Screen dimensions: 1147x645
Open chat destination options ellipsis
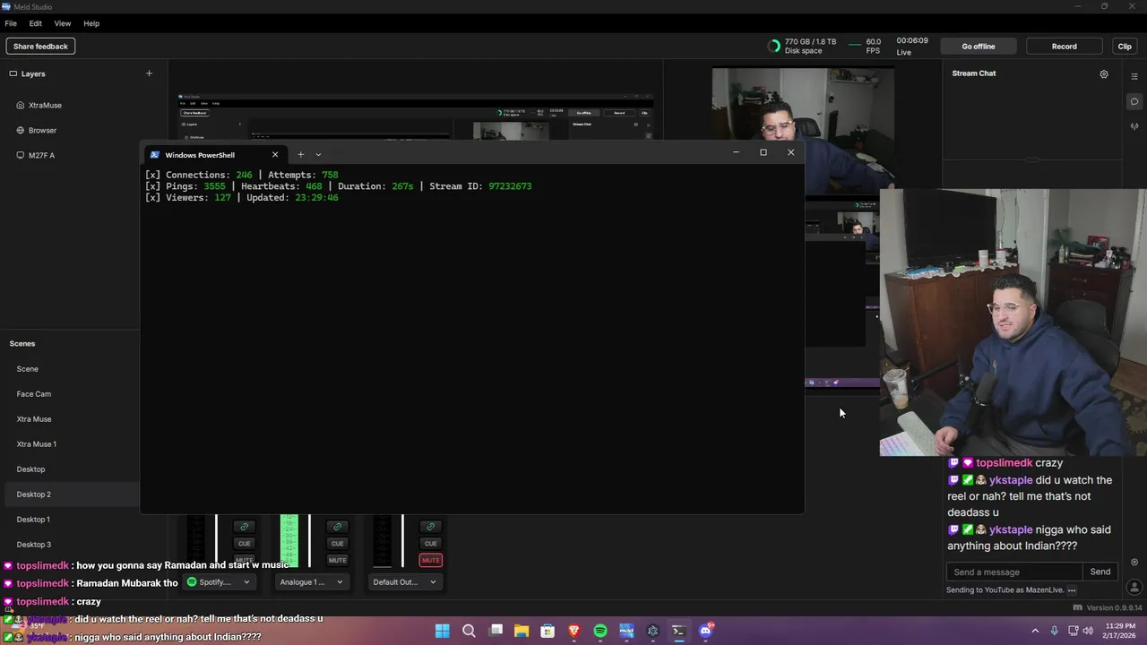[1072, 590]
